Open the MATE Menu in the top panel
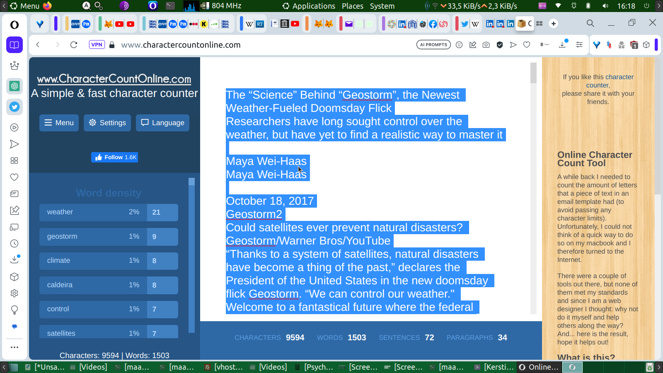This screenshot has height=373, width=663. click(x=24, y=6)
